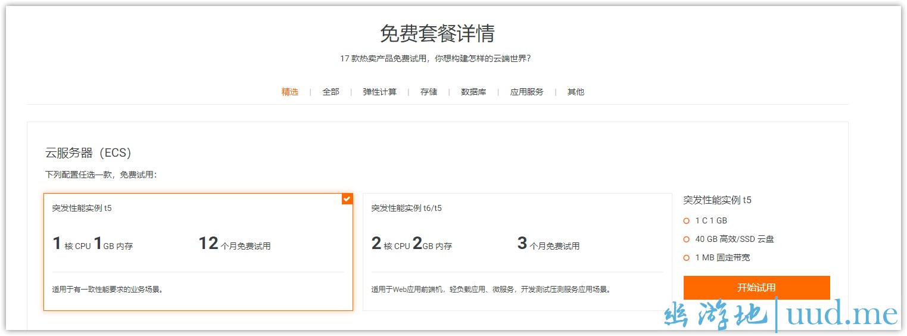Click the orange checkmark on the t5 card
Image resolution: width=907 pixels, height=336 pixels.
pos(347,199)
